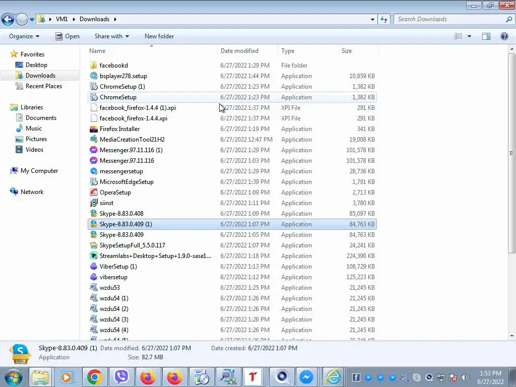Open the Windows Start menu

[13, 377]
